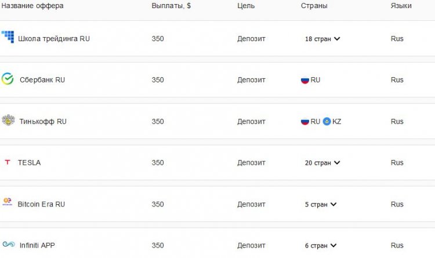Click the green Сбербанк logo icon
The image size is (435, 258).
click(x=8, y=79)
